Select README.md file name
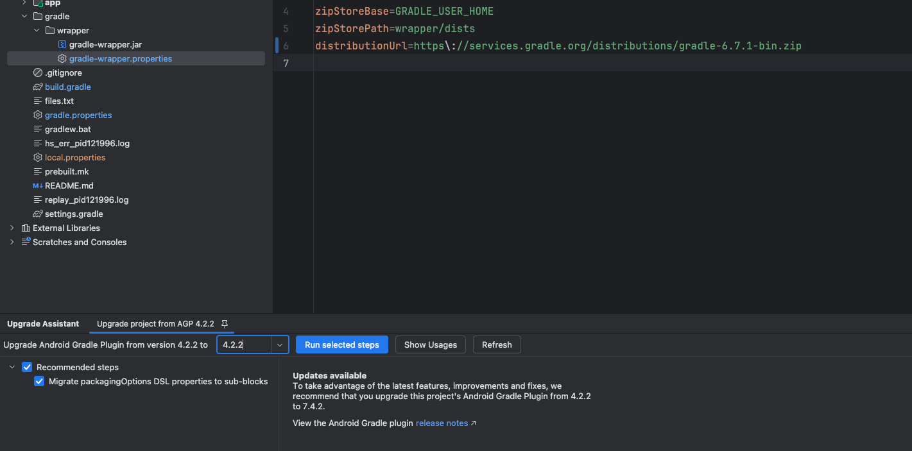912x451 pixels. [x=69, y=185]
